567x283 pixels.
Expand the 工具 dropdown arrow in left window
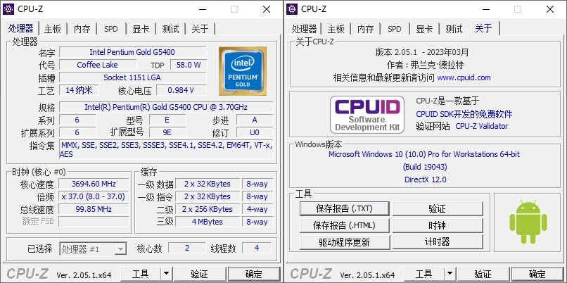(x=166, y=274)
